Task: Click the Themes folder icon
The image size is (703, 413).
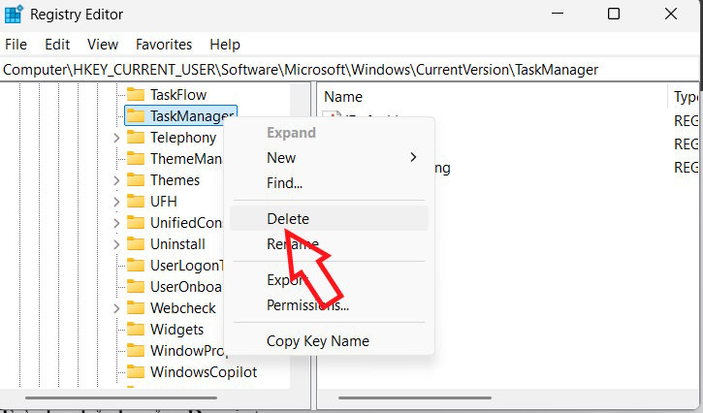Action: click(x=136, y=180)
